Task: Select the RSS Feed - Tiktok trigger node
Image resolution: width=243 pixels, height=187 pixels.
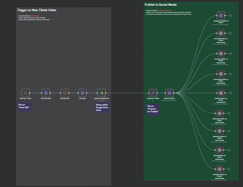Action: pyautogui.click(x=26, y=93)
